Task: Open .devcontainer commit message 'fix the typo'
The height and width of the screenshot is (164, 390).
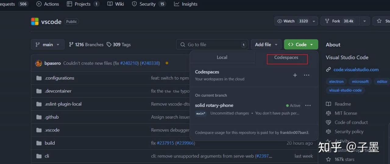Action: coord(170,91)
